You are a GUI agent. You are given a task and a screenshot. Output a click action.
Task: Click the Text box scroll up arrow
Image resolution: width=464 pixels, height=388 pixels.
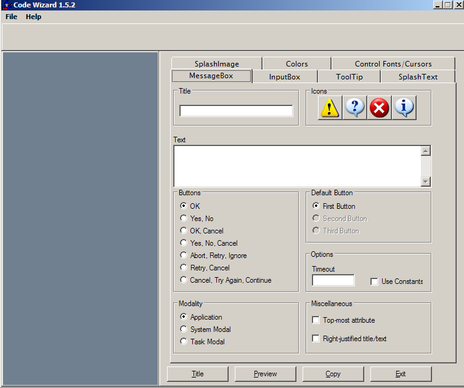[426, 151]
